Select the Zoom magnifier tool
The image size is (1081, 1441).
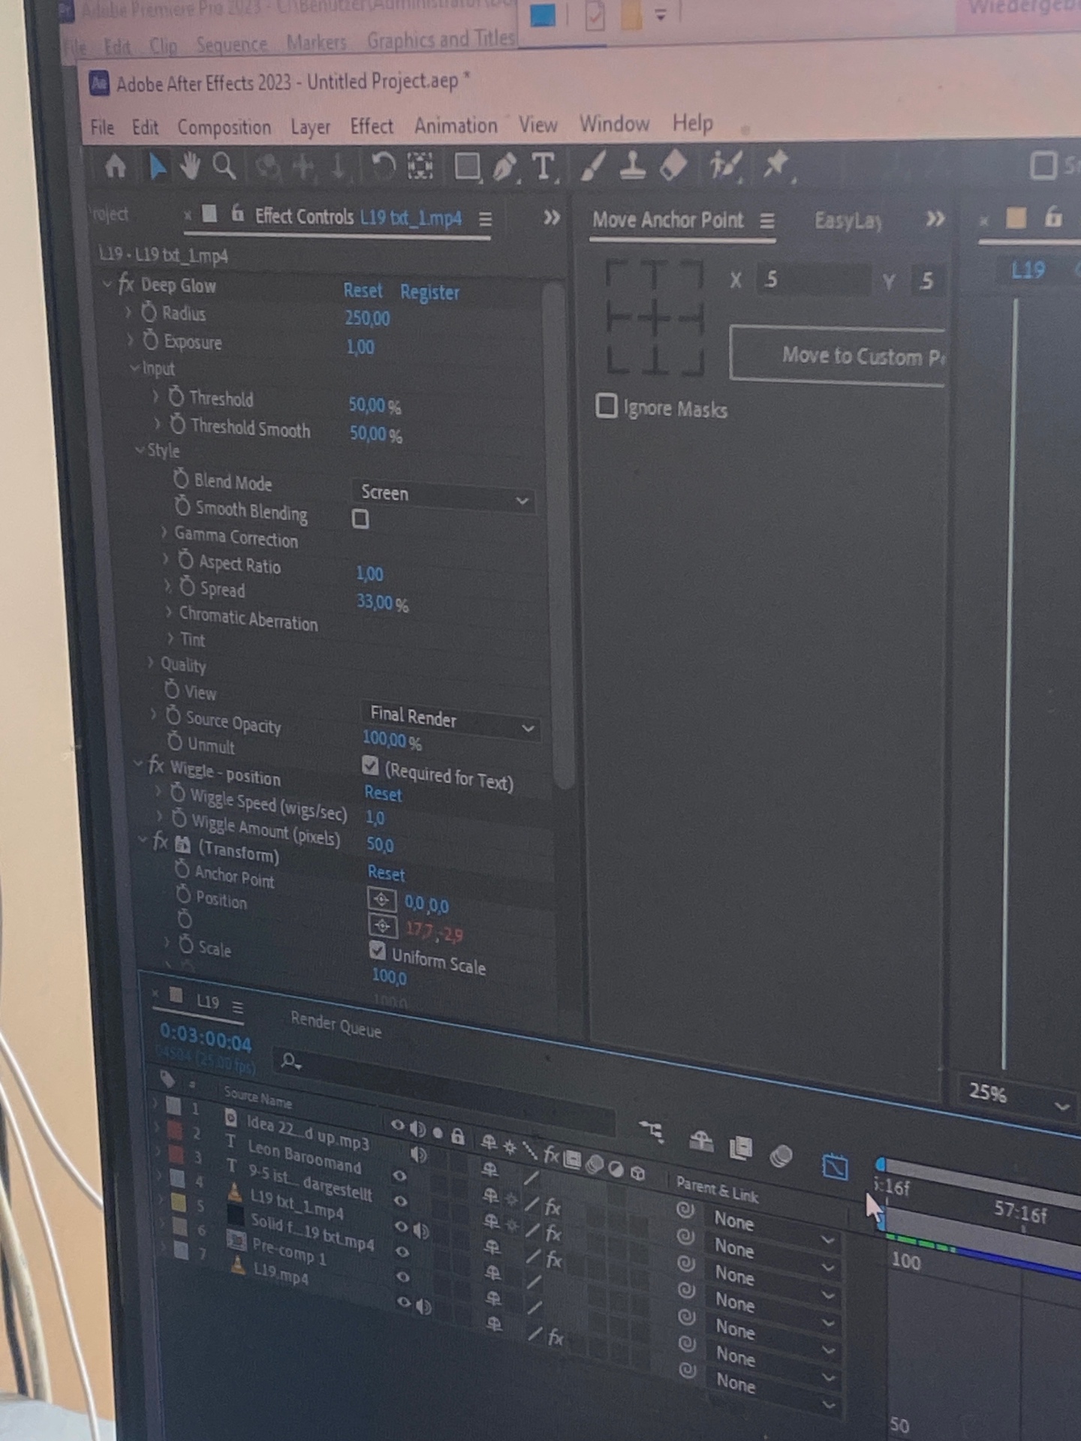[x=224, y=166]
